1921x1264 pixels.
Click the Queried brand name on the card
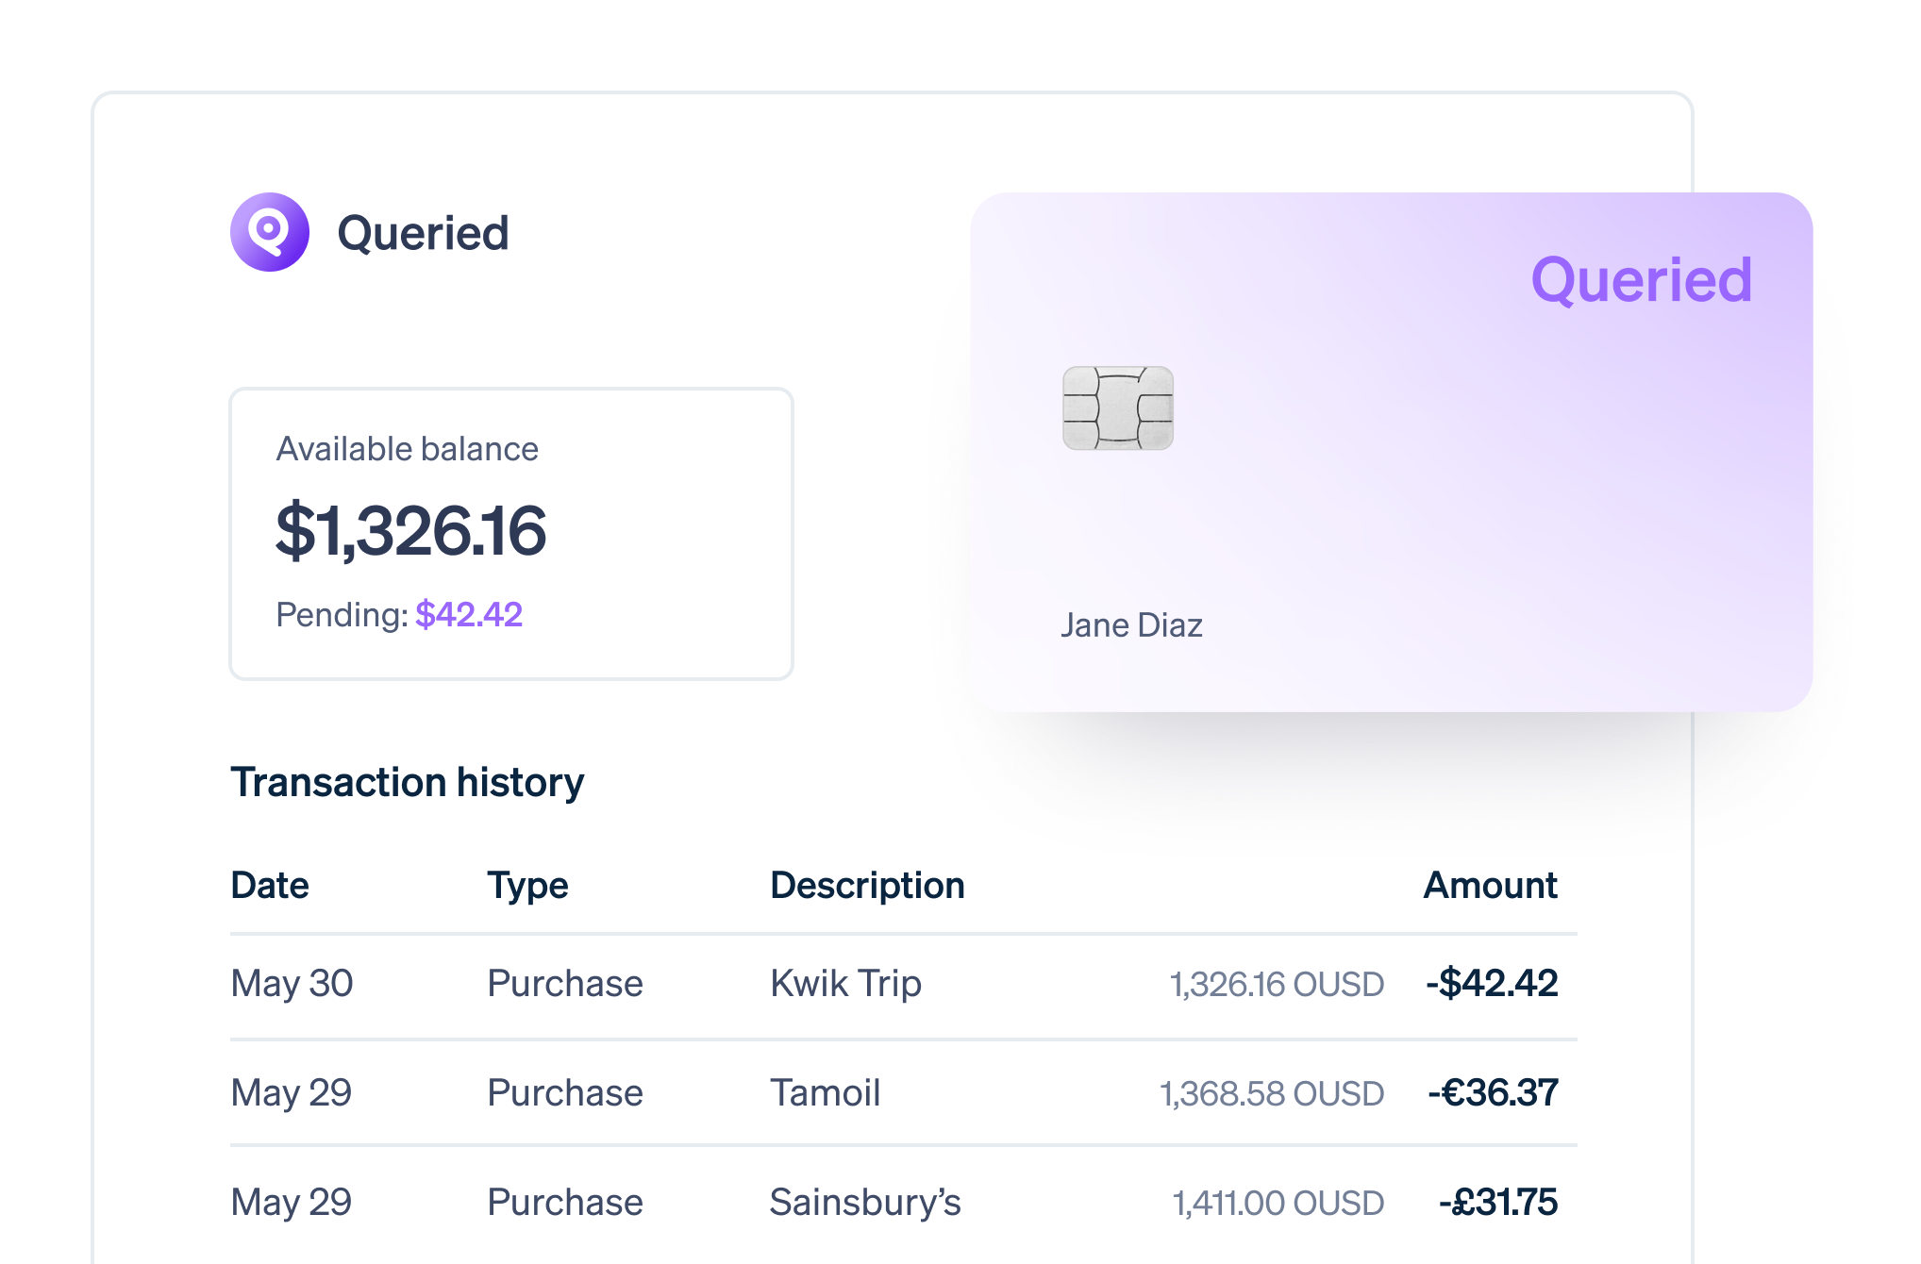[1641, 280]
